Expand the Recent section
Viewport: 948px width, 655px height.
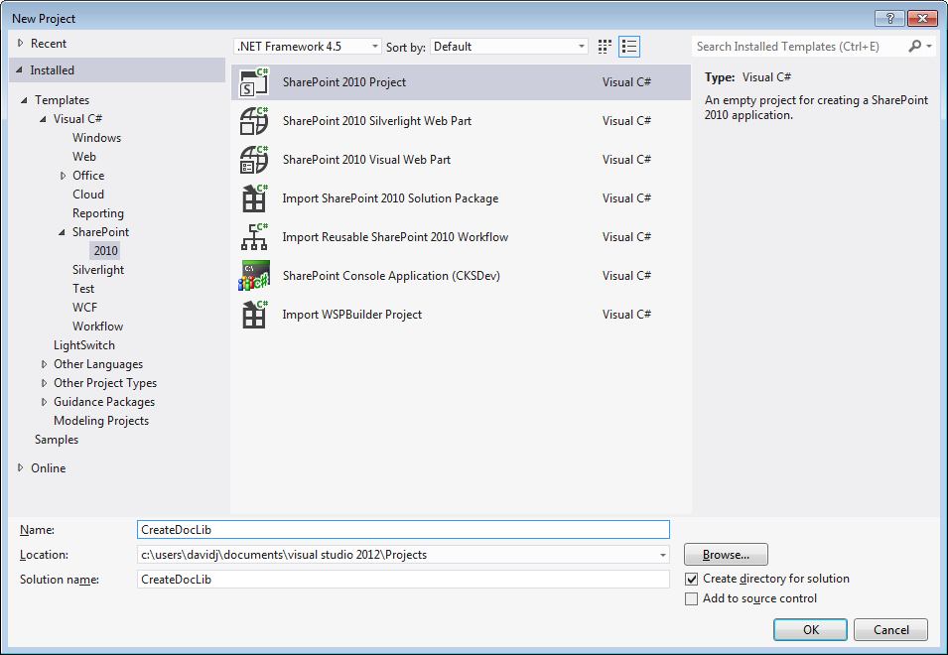[21, 44]
